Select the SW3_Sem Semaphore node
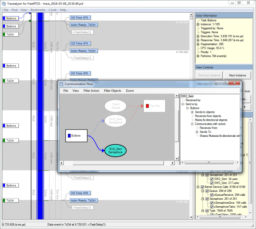The height and width of the screenshot is (229, 256). 115,121
